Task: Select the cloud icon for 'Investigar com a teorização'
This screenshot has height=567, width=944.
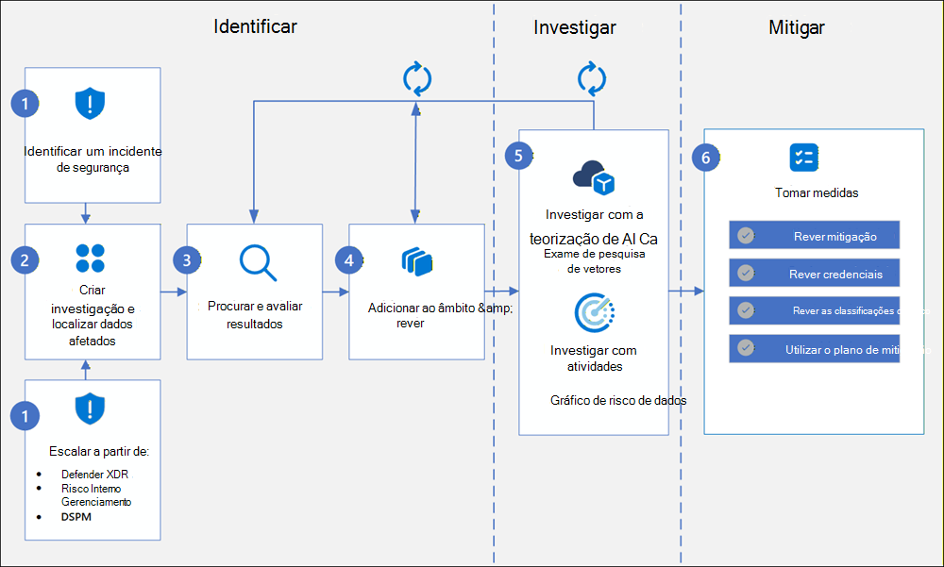Action: (593, 175)
